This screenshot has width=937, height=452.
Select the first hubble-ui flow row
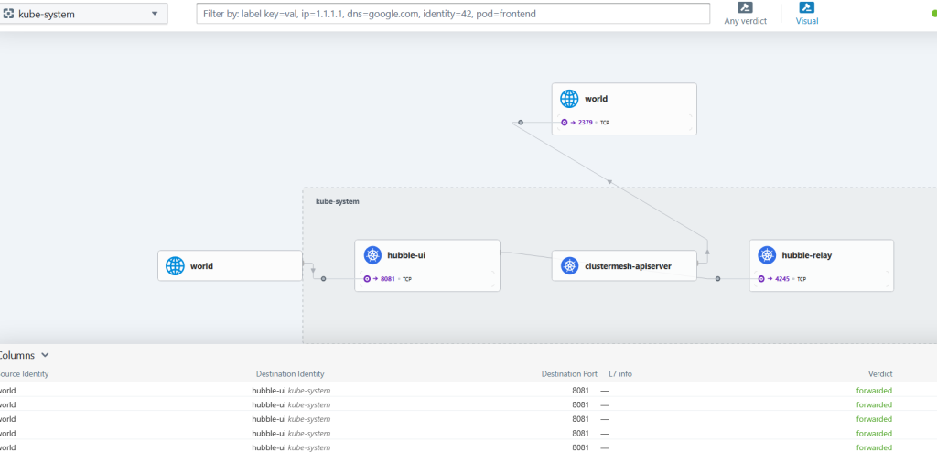click(x=468, y=391)
